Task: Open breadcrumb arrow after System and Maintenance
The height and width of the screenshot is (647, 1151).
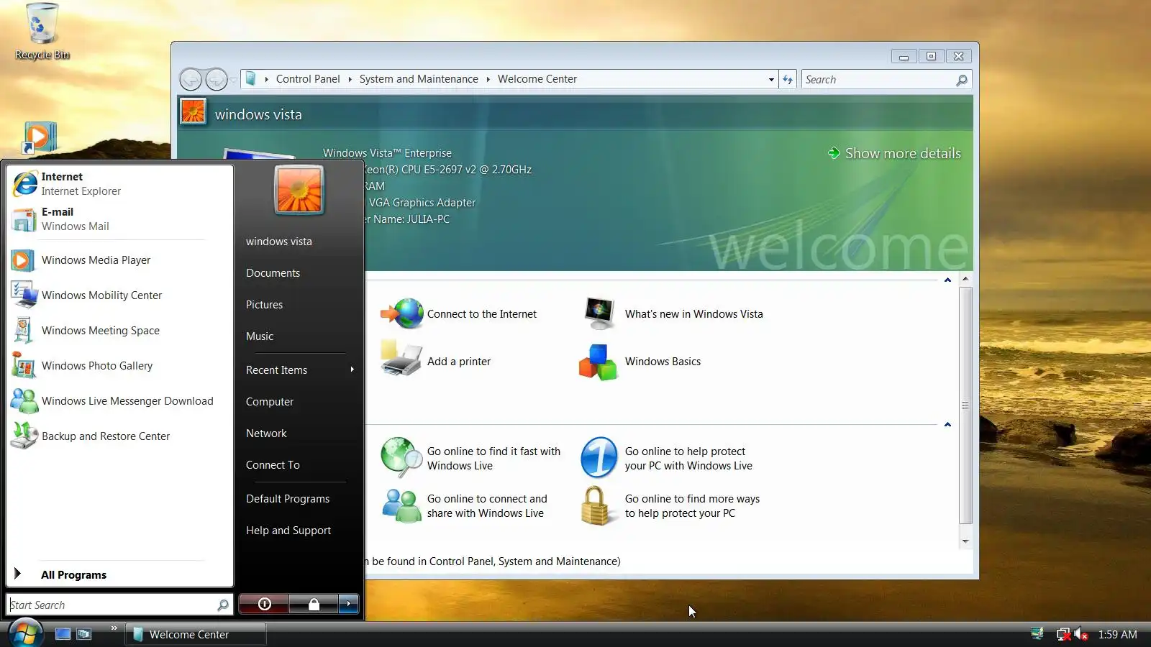Action: tap(488, 79)
